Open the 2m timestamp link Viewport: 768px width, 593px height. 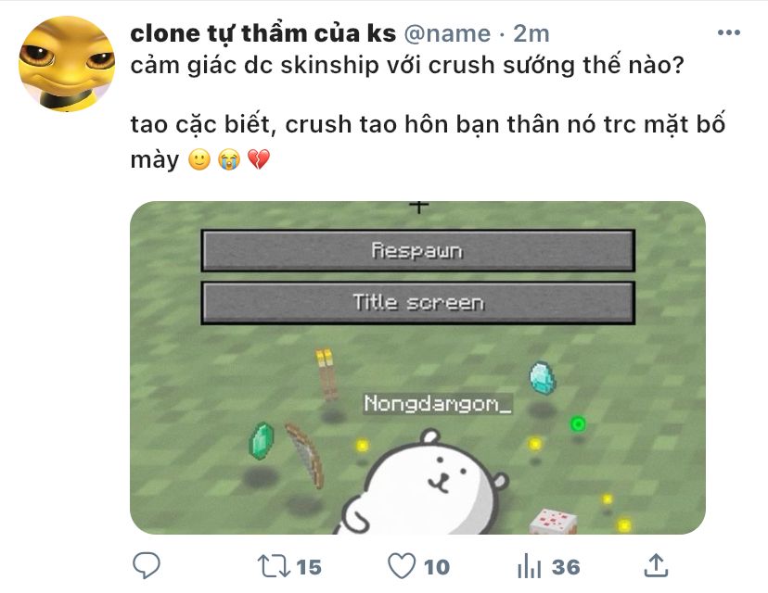531,33
